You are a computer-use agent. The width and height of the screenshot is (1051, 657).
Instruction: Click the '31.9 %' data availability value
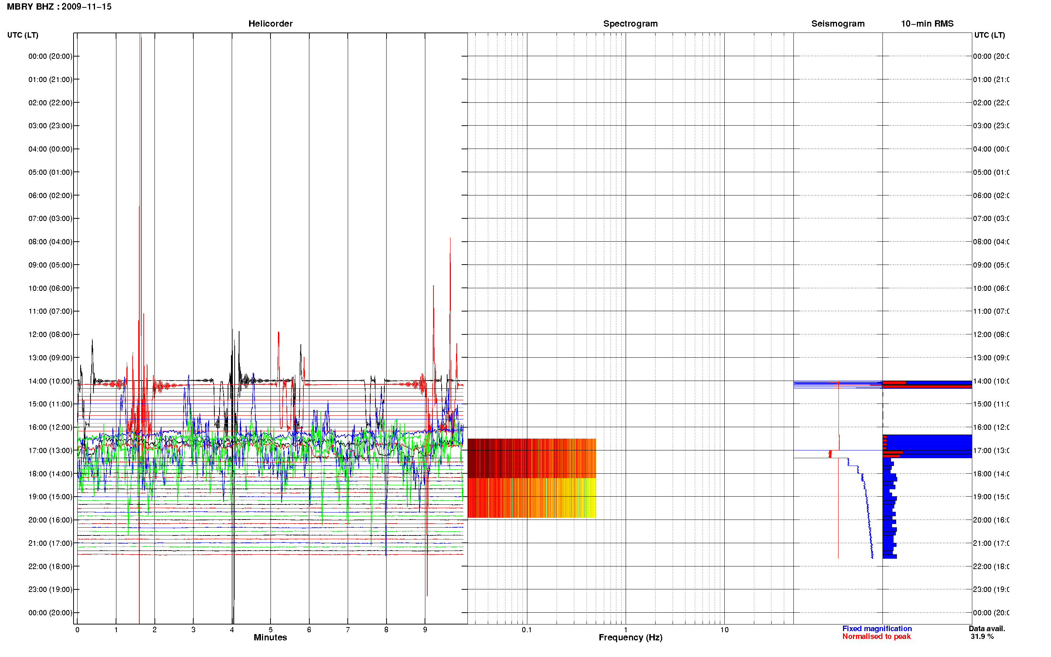(982, 636)
